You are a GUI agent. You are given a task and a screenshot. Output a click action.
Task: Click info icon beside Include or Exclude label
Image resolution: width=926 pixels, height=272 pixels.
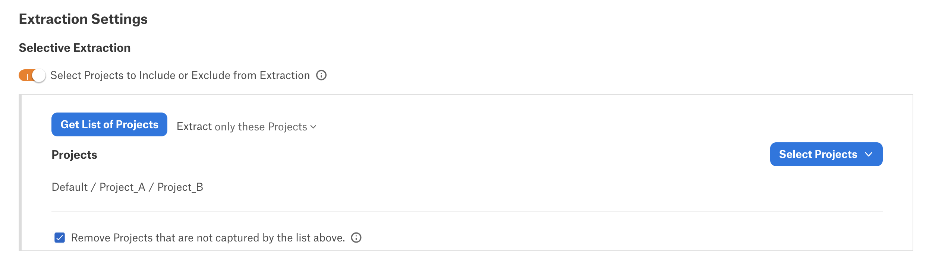(x=321, y=75)
